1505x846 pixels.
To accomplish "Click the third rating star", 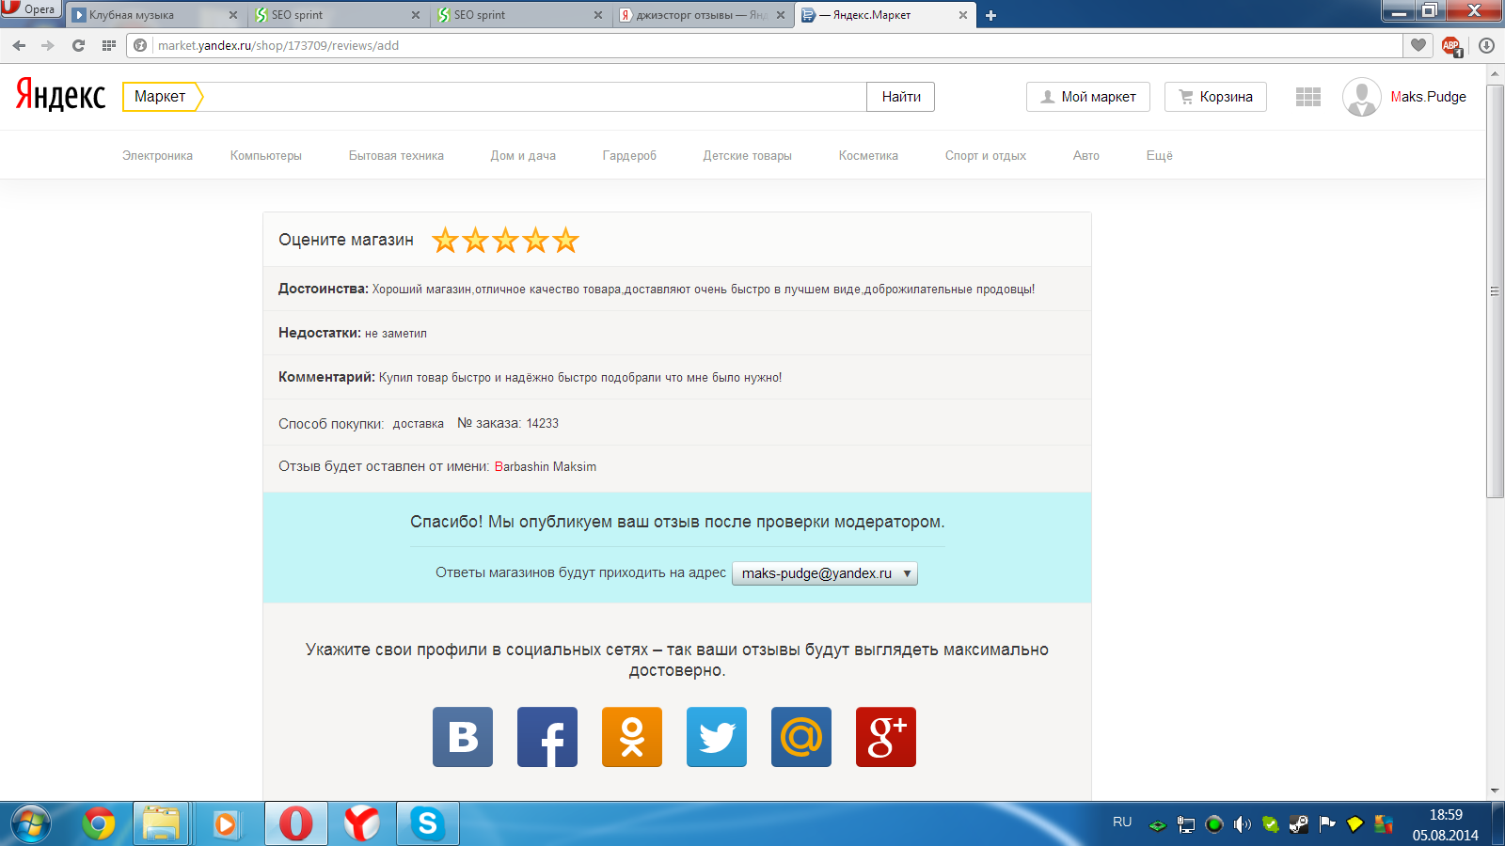I will coord(505,241).
